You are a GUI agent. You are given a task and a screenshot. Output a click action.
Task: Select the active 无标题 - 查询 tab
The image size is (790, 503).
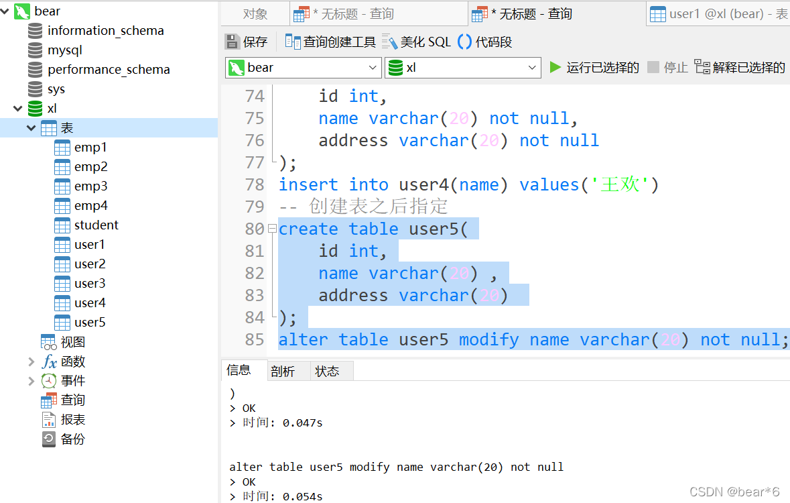557,14
